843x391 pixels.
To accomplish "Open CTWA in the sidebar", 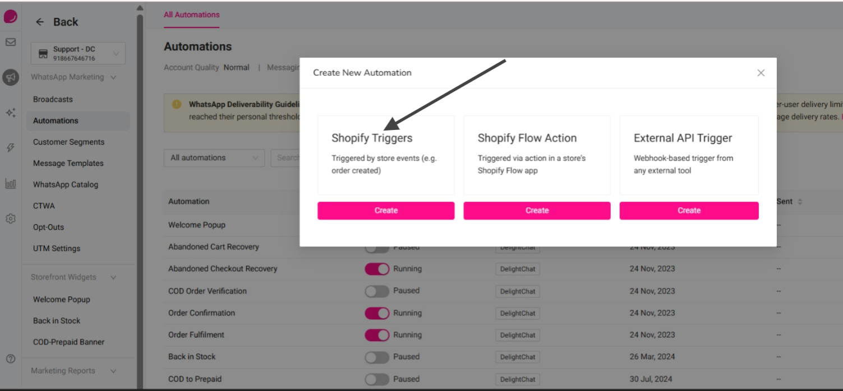I will coord(44,206).
